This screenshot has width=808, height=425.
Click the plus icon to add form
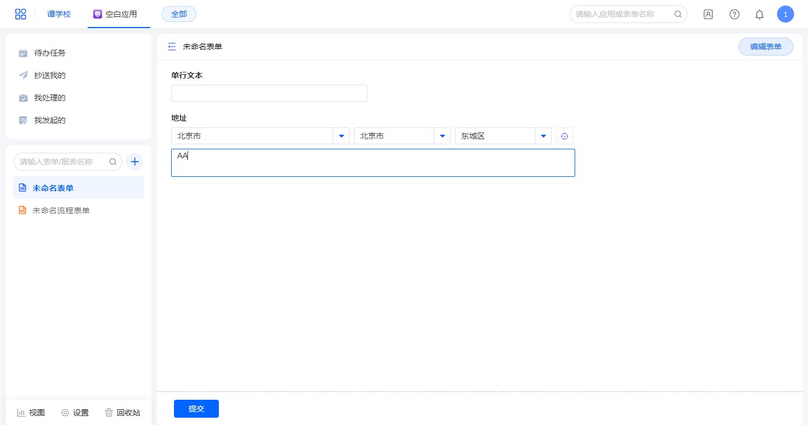(135, 162)
